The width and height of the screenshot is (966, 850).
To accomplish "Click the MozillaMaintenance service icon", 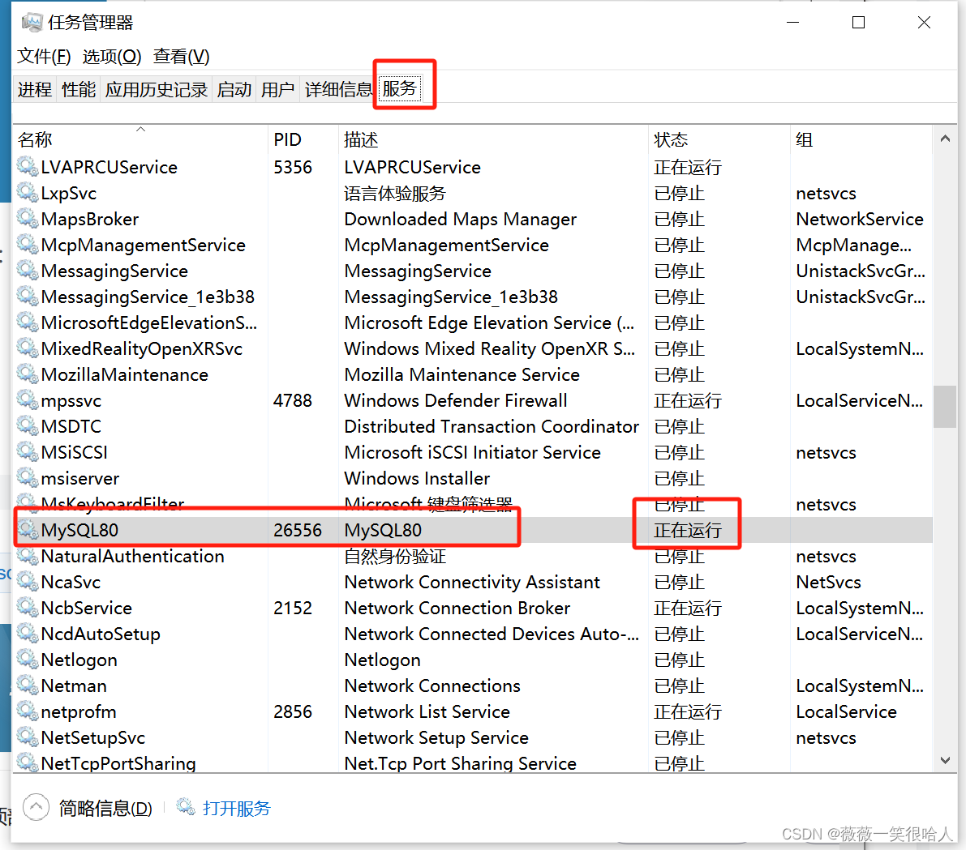I will (27, 374).
